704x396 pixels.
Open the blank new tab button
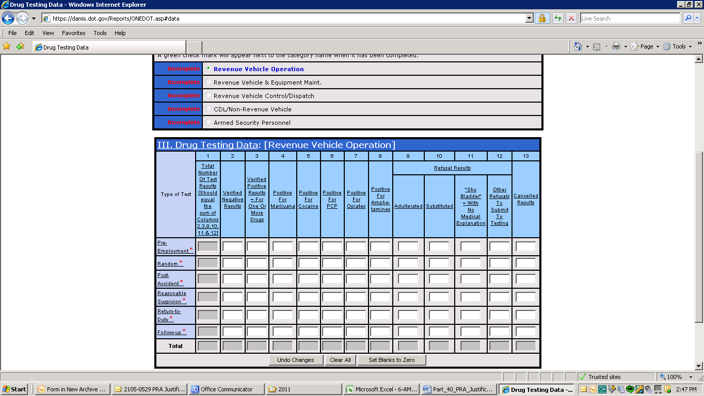click(194, 47)
